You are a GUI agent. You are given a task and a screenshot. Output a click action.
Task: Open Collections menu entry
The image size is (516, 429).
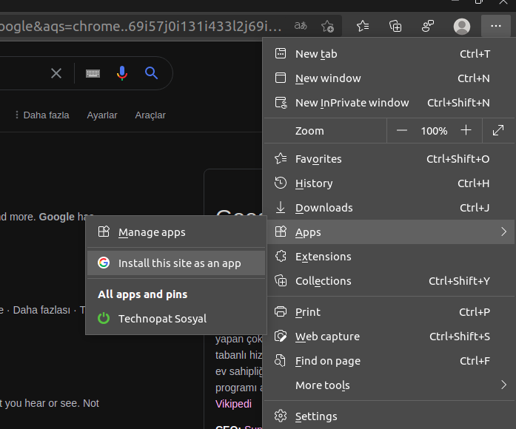click(x=389, y=281)
